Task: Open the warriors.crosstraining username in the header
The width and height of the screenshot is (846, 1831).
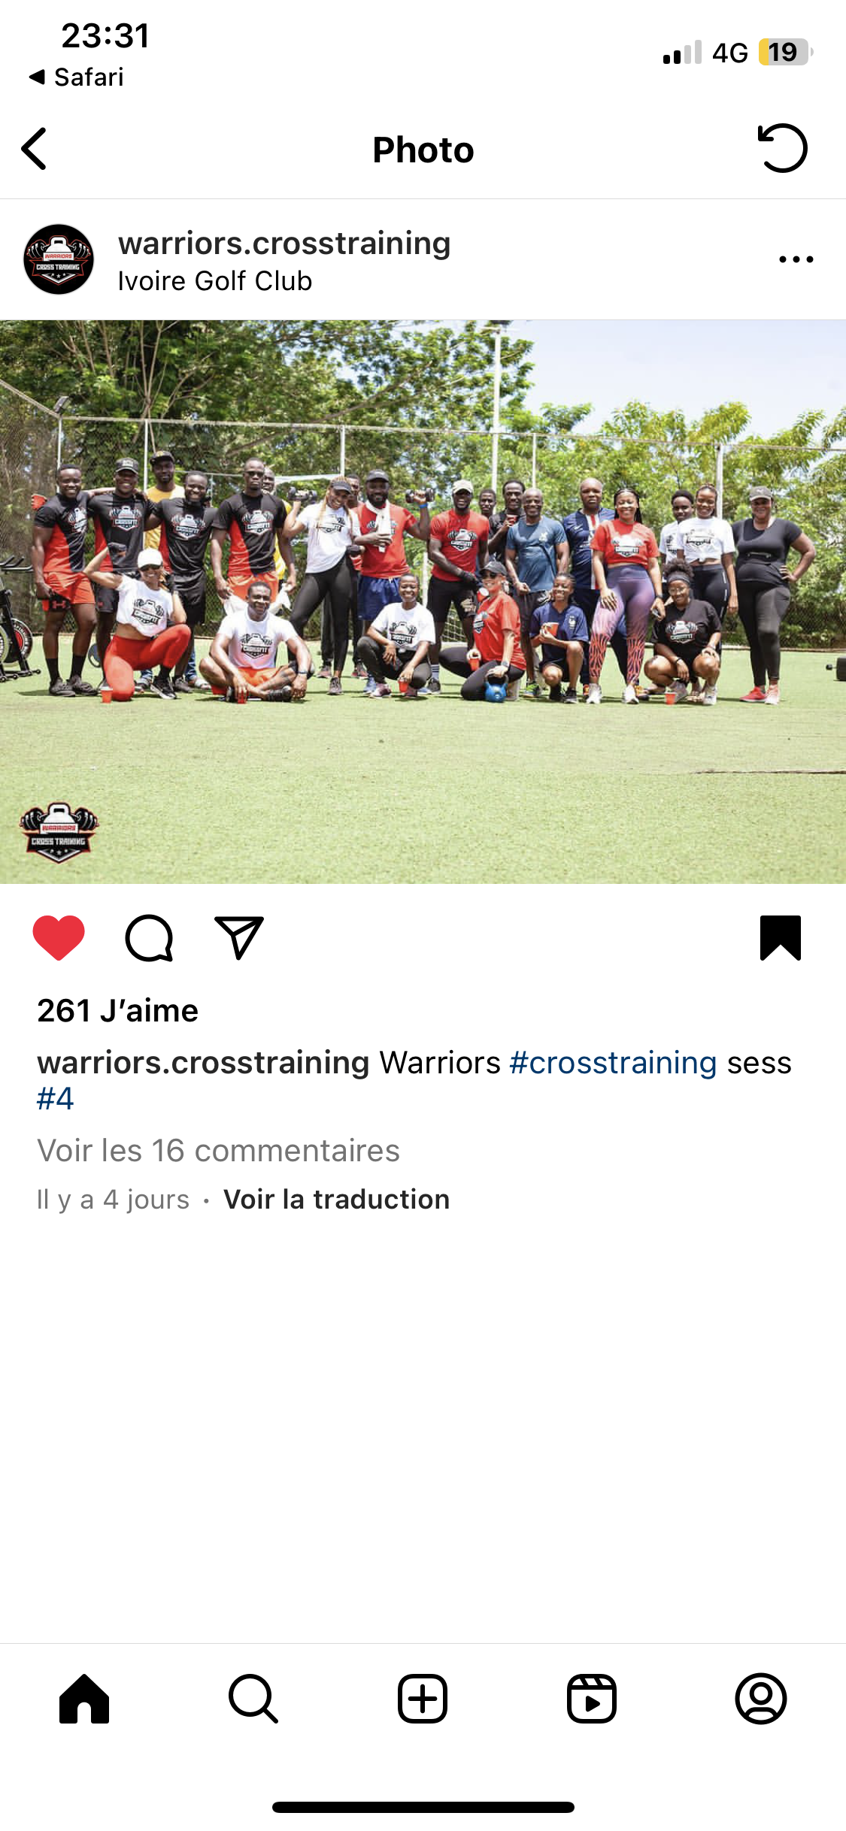Action: pyautogui.click(x=284, y=243)
